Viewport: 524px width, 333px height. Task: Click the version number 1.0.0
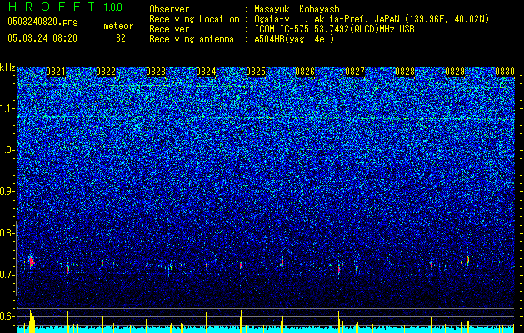click(x=113, y=7)
